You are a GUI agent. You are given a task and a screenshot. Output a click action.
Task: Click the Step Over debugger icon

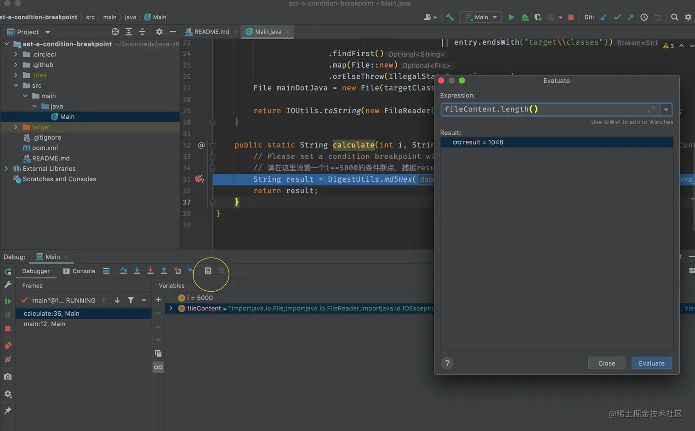click(123, 271)
